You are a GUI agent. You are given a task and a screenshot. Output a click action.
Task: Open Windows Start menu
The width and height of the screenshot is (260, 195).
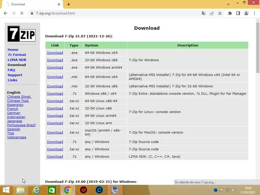(x=6, y=190)
